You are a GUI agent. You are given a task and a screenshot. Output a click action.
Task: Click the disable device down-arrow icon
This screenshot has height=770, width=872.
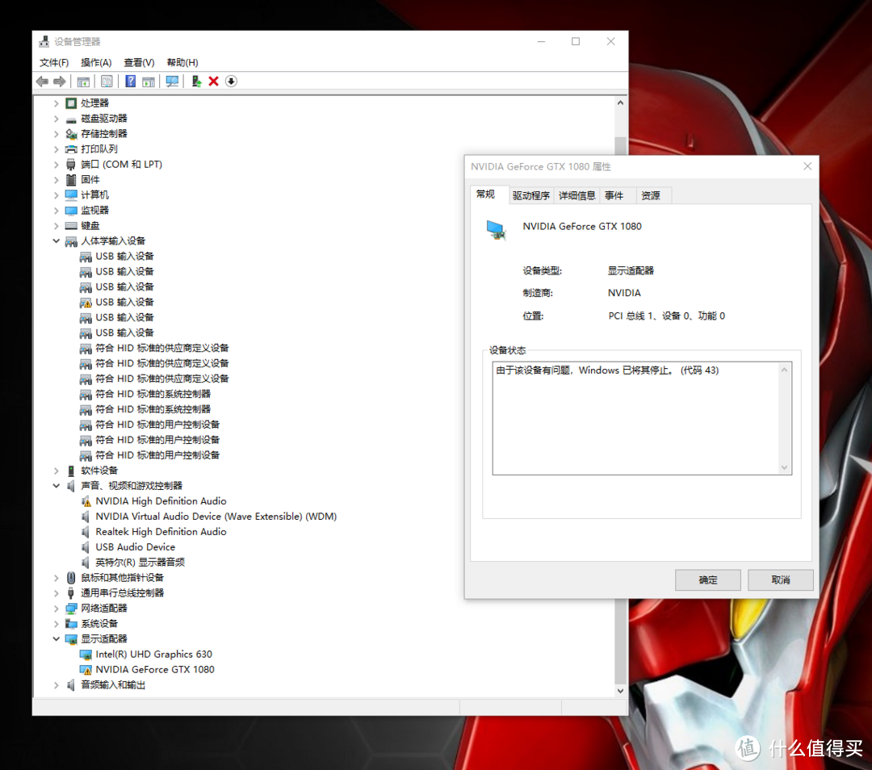(x=232, y=82)
